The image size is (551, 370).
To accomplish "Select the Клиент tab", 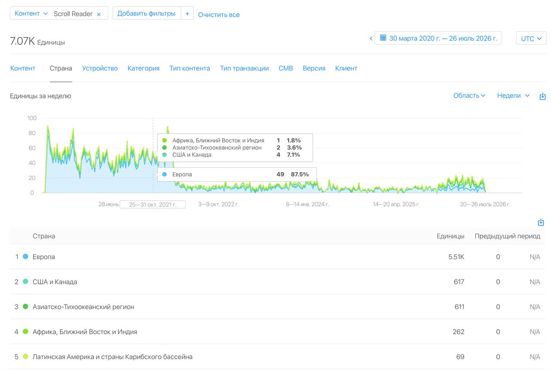I will pyautogui.click(x=346, y=68).
